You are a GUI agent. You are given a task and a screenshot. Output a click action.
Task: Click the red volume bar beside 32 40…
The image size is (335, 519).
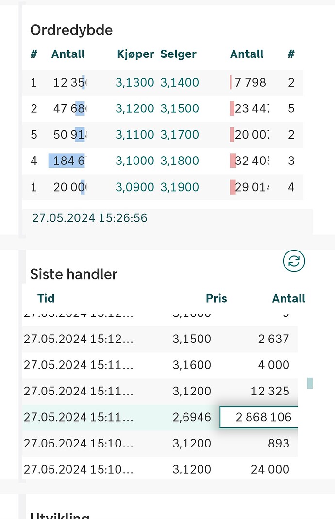(x=233, y=161)
